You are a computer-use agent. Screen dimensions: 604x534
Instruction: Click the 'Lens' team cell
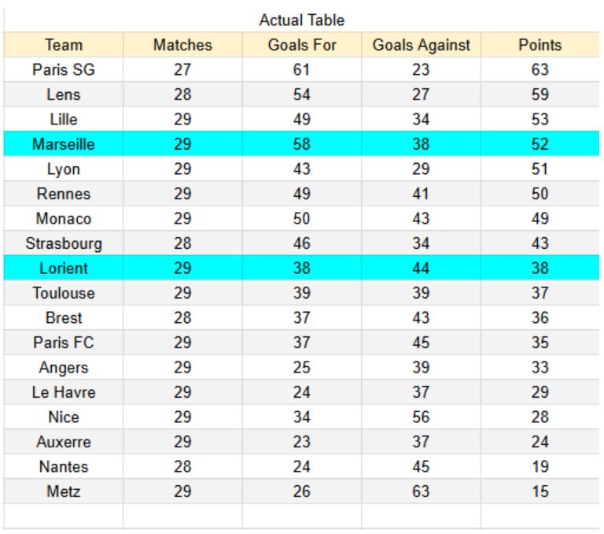click(x=64, y=95)
